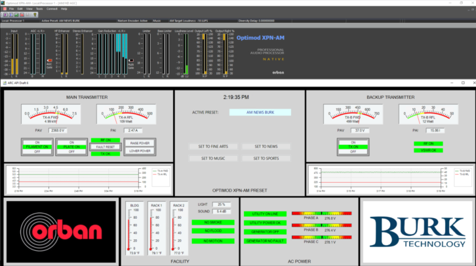This screenshot has height=266, width=476.
Task: Click the main transmitter RF ON indicator
Action: pyautogui.click(x=106, y=140)
